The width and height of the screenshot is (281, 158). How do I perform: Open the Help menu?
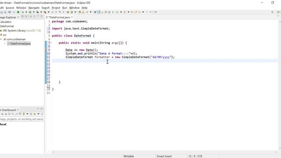pos(84,8)
